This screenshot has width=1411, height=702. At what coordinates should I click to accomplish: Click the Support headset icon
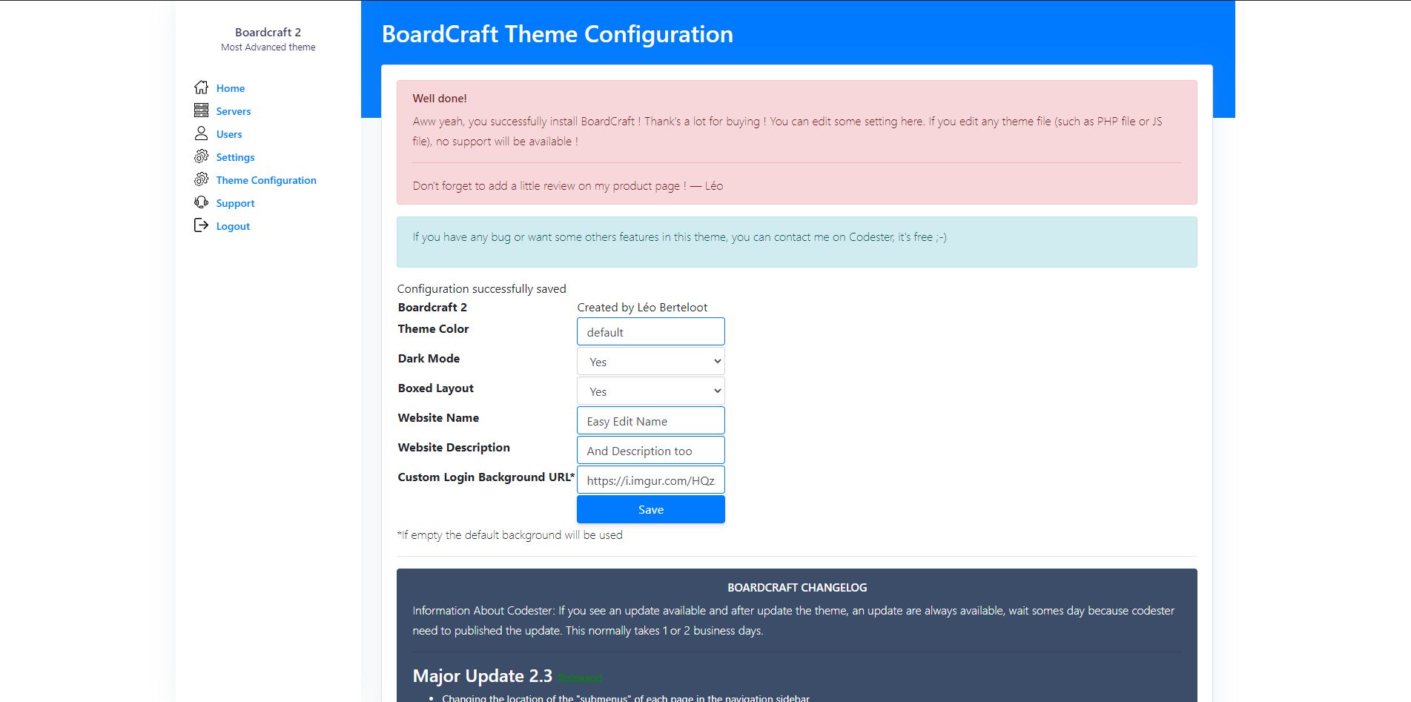coord(201,202)
